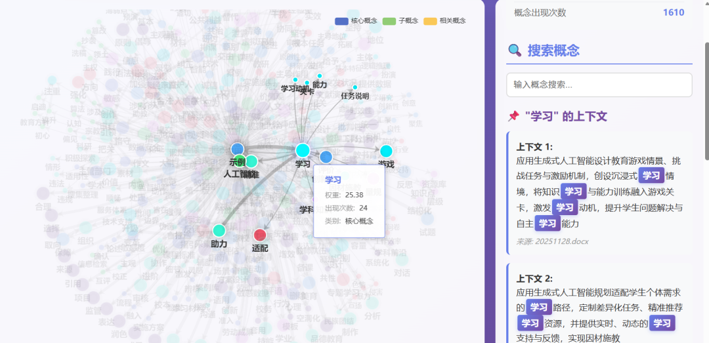This screenshot has width=709, height=343.
Task: Select the 任务说明 node
Action: pos(355,87)
